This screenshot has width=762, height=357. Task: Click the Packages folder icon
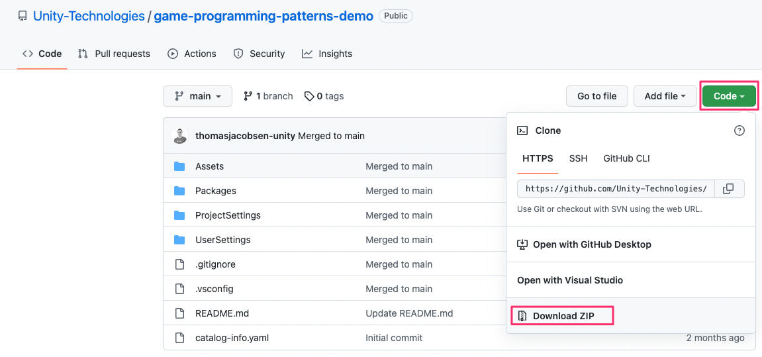tap(180, 191)
